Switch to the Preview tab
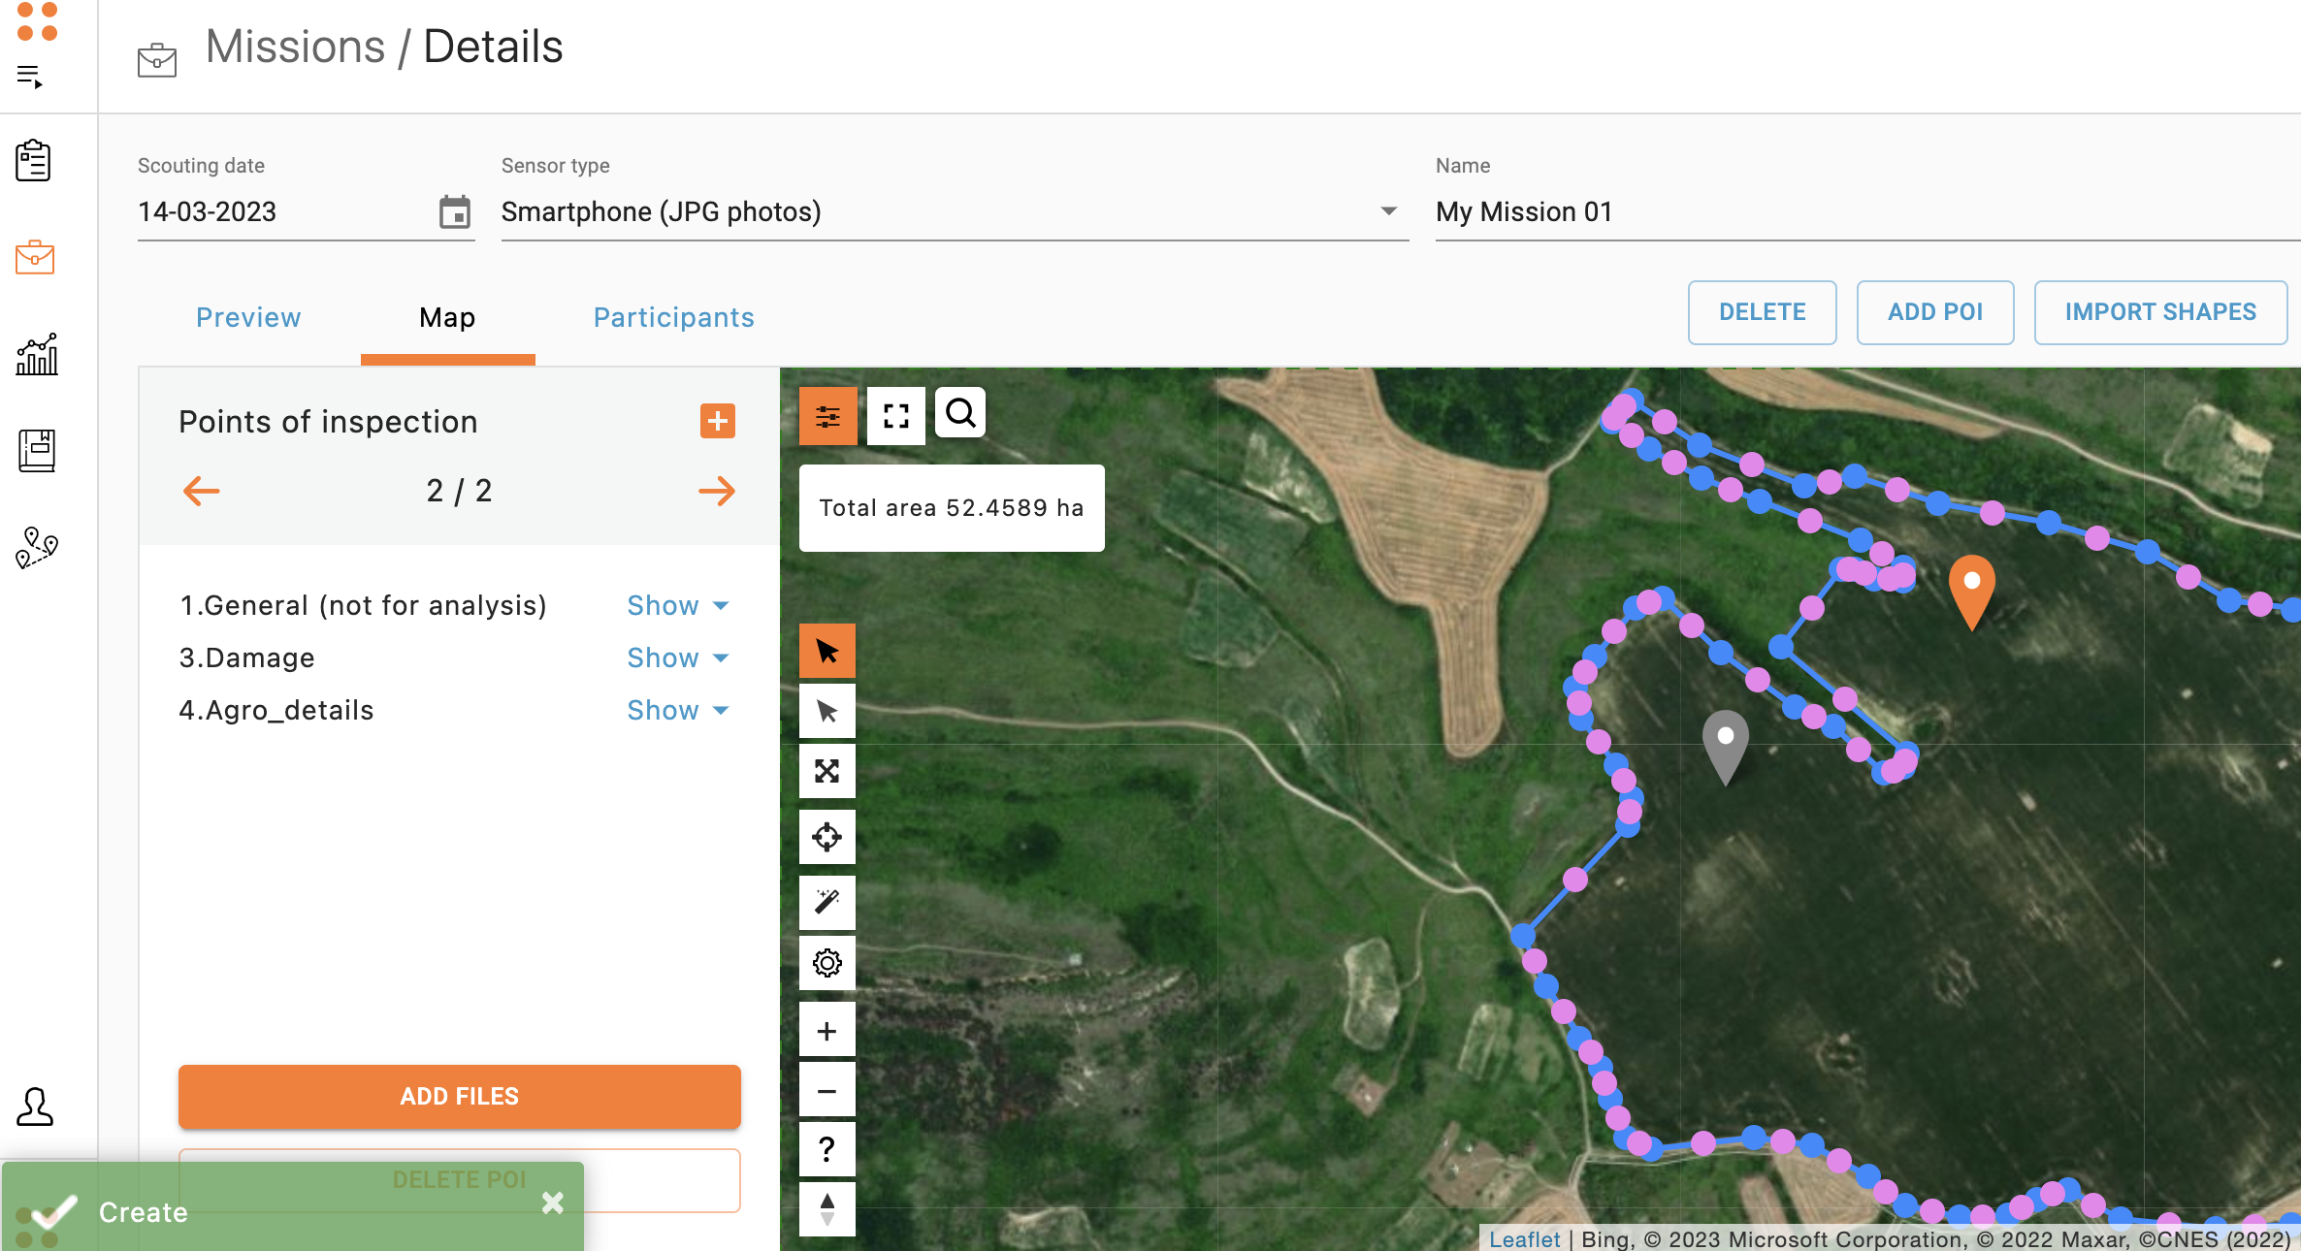2301x1251 pixels. (248, 317)
